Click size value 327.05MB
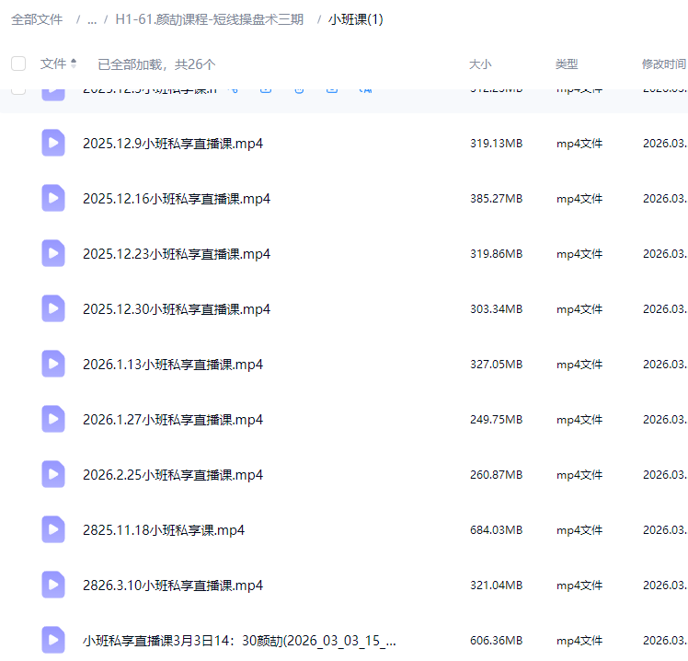Image resolution: width=688 pixels, height=661 pixels. click(497, 365)
